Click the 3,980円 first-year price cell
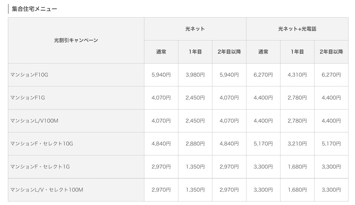Image resolution: width=355 pixels, height=205 pixels. coord(195,75)
